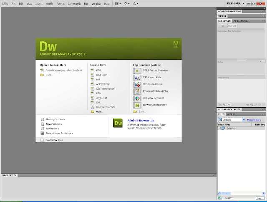The width and height of the screenshot is (267, 202).
Task: Click the Dreamweaver Site icon
Action: 93,107
